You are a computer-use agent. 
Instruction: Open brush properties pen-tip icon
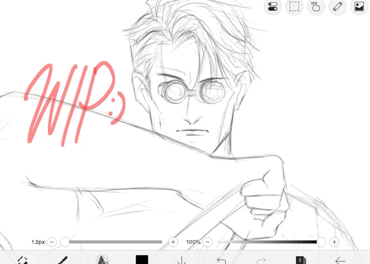(x=102, y=260)
